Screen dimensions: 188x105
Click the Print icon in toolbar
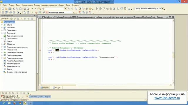(25, 9)
